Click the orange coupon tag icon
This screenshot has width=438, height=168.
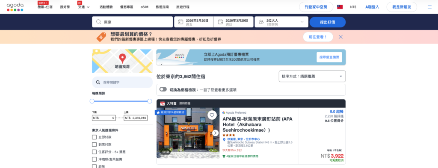(101, 37)
